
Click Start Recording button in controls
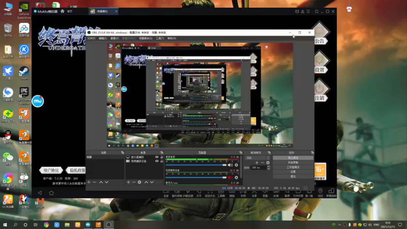point(293,162)
